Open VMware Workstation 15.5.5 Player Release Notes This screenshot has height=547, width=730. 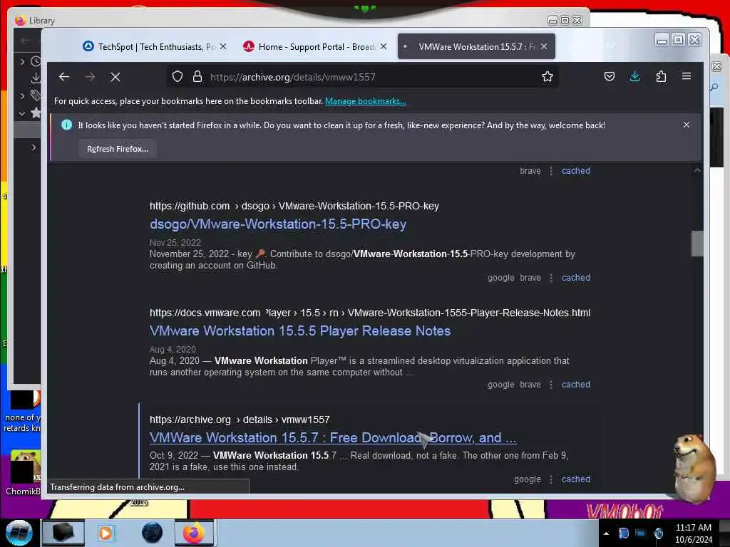click(x=300, y=330)
